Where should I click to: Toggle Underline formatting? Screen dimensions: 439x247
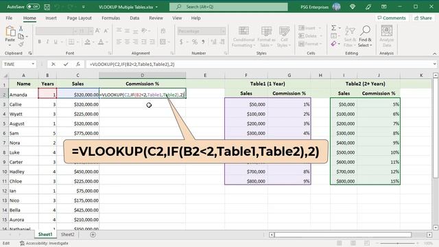(x=56, y=42)
